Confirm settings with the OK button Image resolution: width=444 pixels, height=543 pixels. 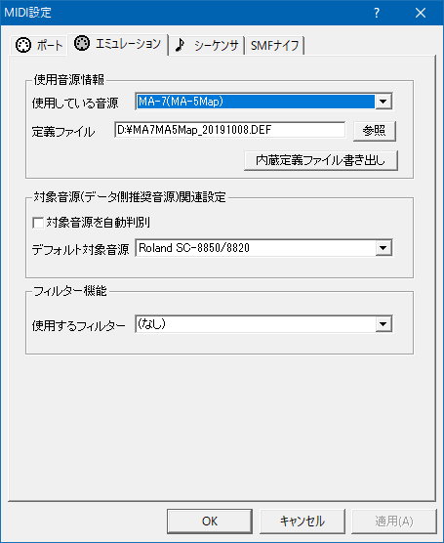pos(210,521)
